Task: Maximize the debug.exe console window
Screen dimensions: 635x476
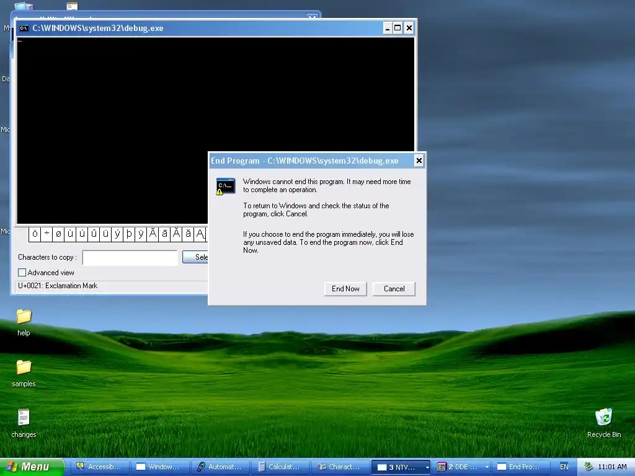Action: coord(397,28)
